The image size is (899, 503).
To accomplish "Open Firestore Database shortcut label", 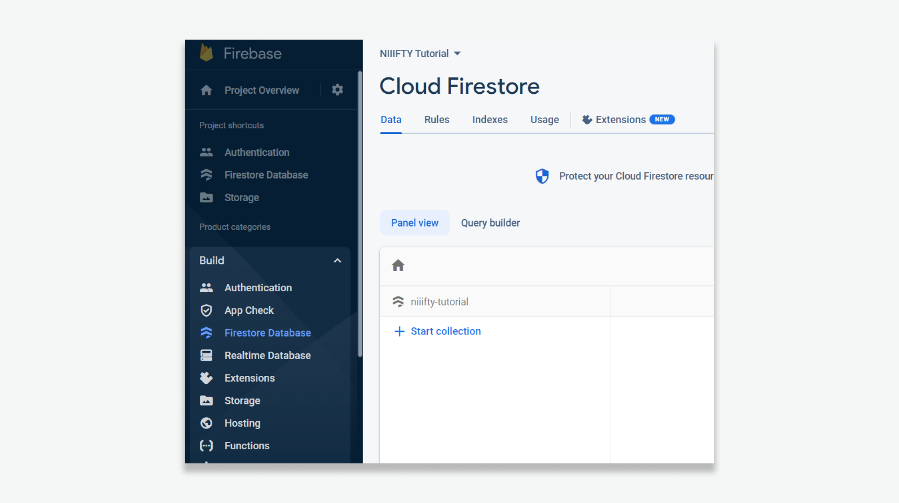I will [266, 175].
